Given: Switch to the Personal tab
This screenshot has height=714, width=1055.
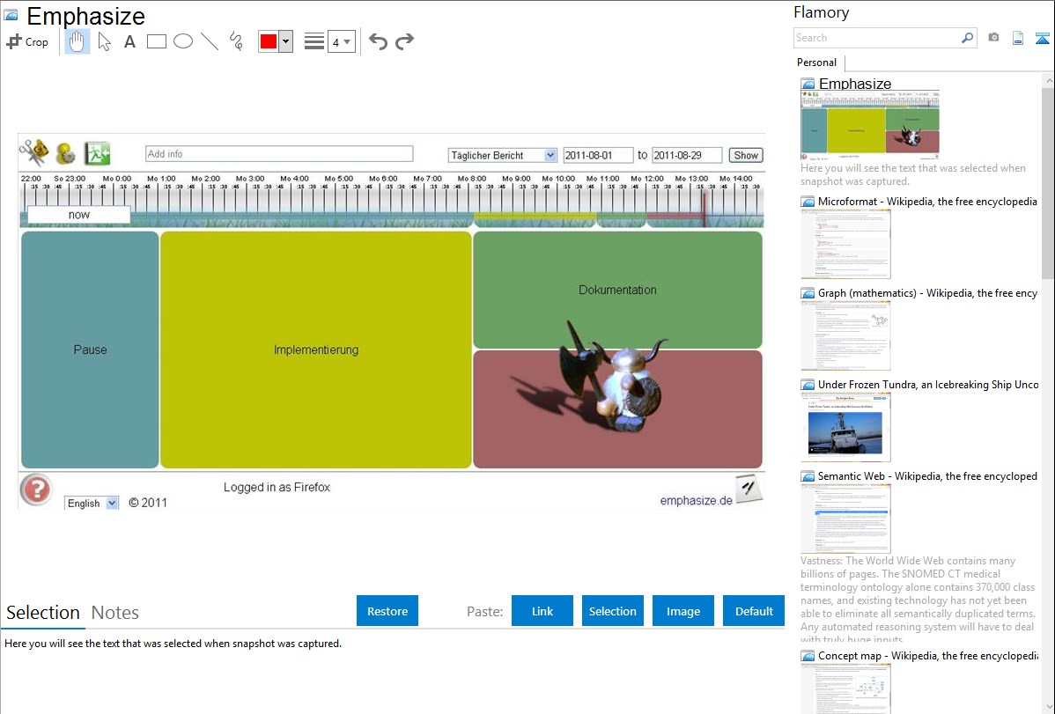Looking at the screenshot, I should click(817, 62).
